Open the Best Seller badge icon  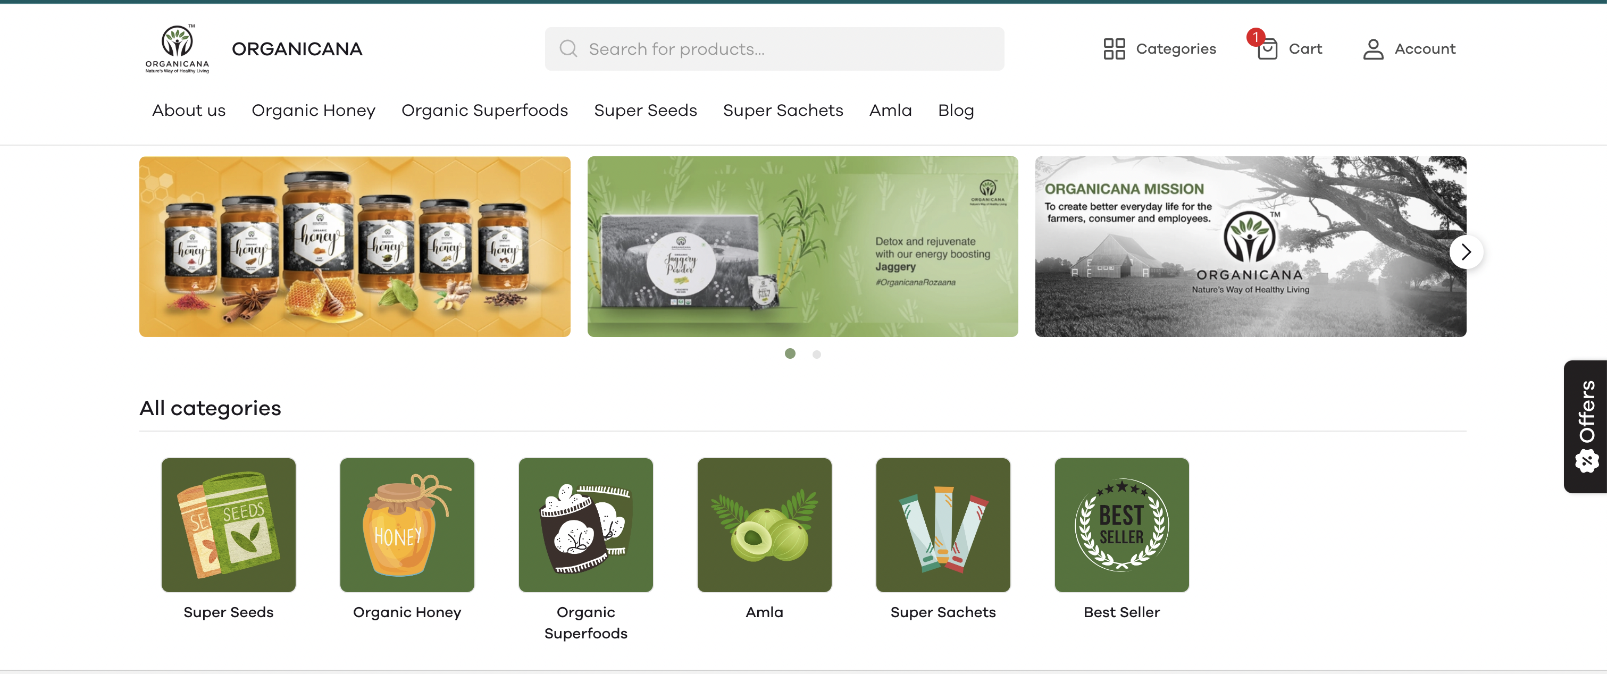1121,525
